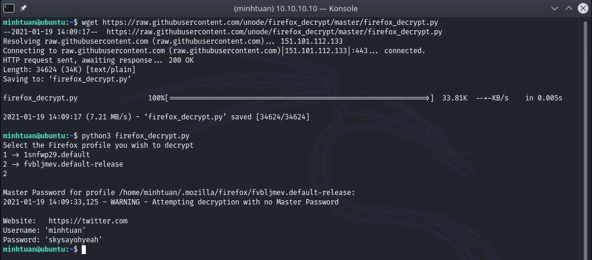Image resolution: width=592 pixels, height=260 pixels.
Task: Click the 200 OK response text
Action: (x=181, y=60)
